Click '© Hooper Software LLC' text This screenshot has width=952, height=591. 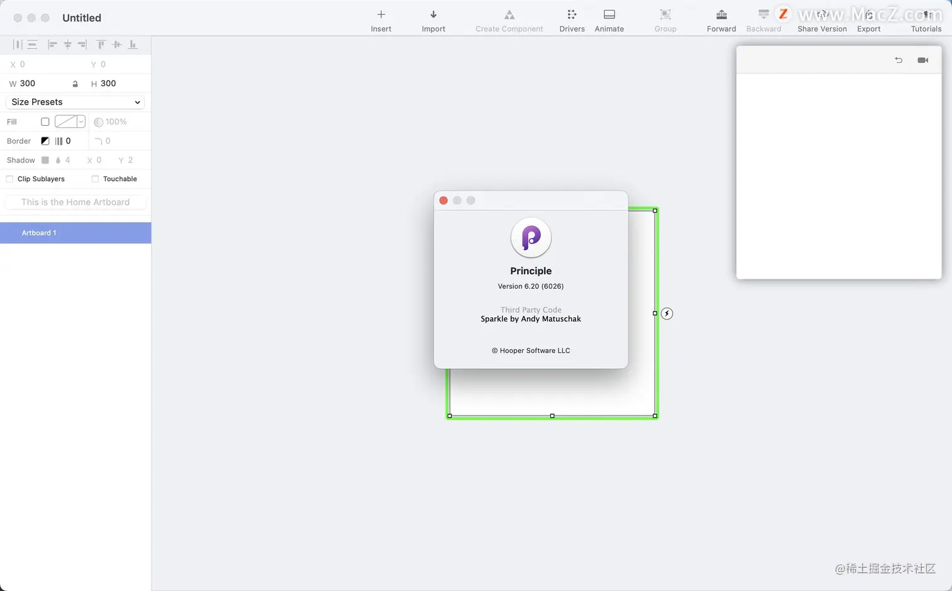pos(531,351)
